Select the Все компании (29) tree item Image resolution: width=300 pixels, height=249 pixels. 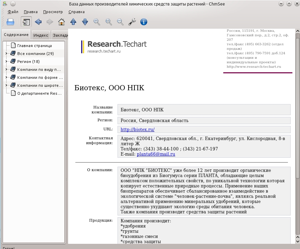coord(35,54)
